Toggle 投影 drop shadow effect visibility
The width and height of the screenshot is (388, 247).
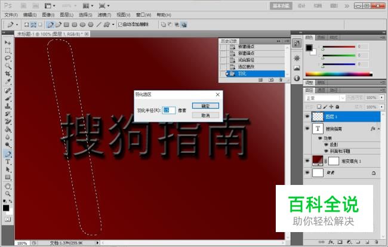pos(326,144)
